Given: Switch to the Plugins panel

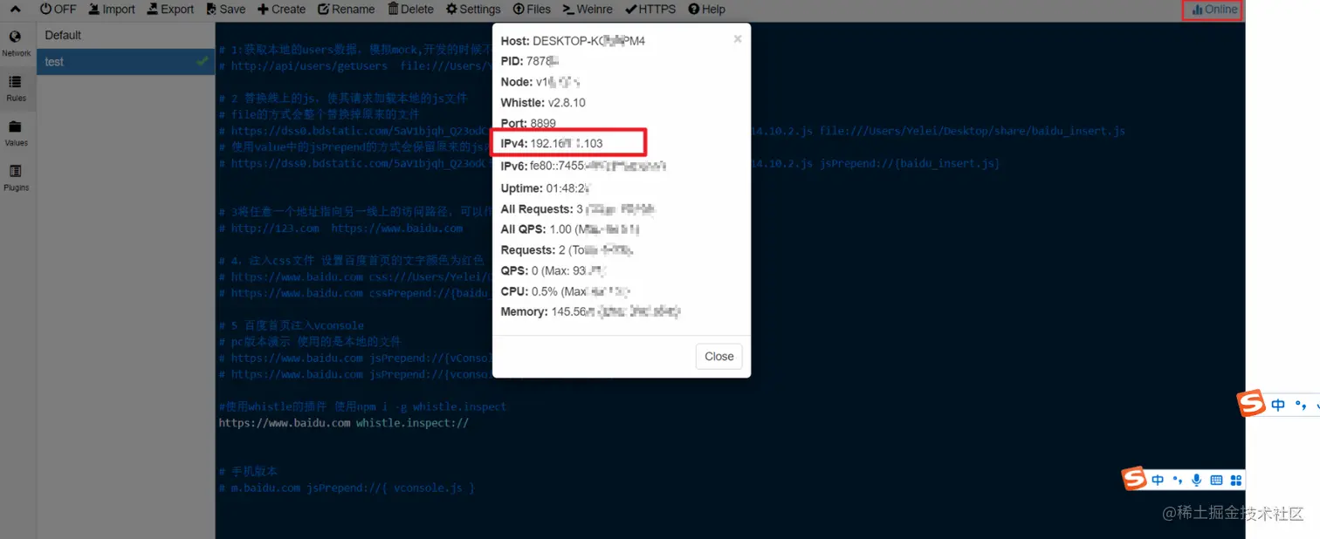Looking at the screenshot, I should [x=16, y=178].
